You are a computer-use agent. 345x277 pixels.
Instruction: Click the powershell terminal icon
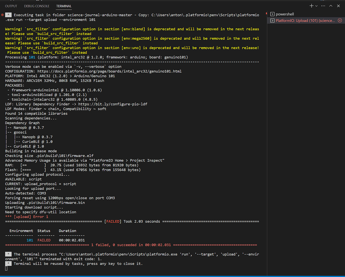click(272, 14)
